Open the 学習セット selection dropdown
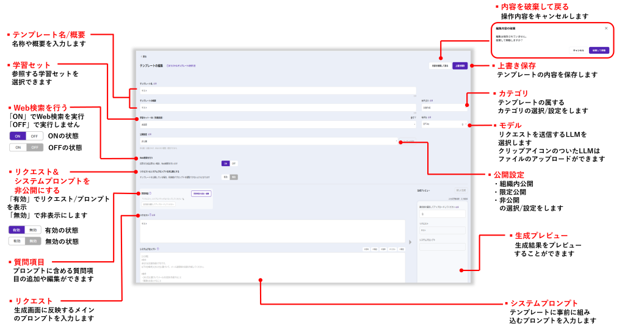The width and height of the screenshot is (625, 329). tap(278, 125)
